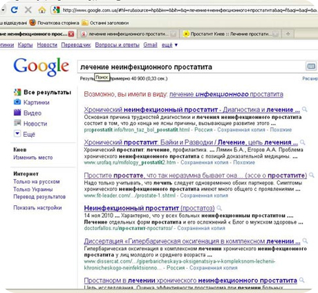Screen dimensions: 318x293
Task: Filter by Только на русском
Action: click(37, 182)
